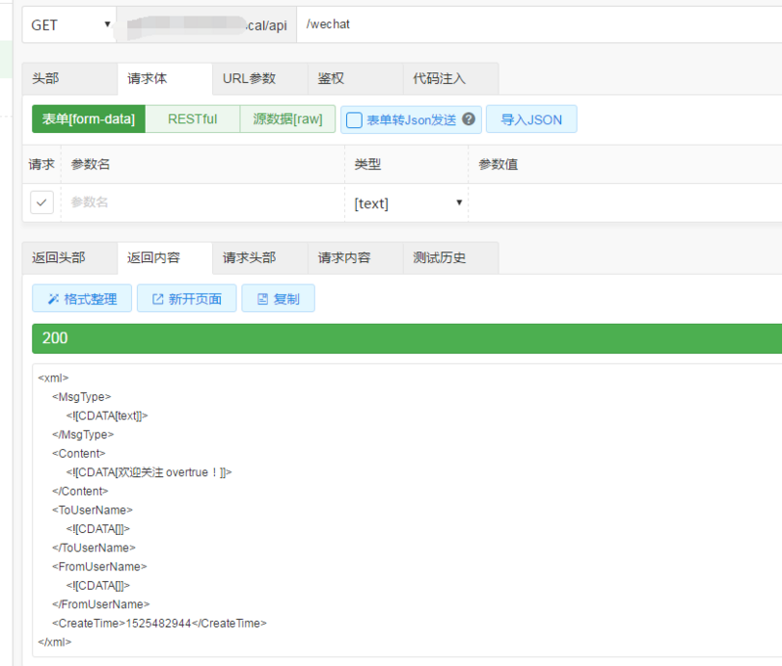Click the format tidy wand button

click(x=82, y=299)
